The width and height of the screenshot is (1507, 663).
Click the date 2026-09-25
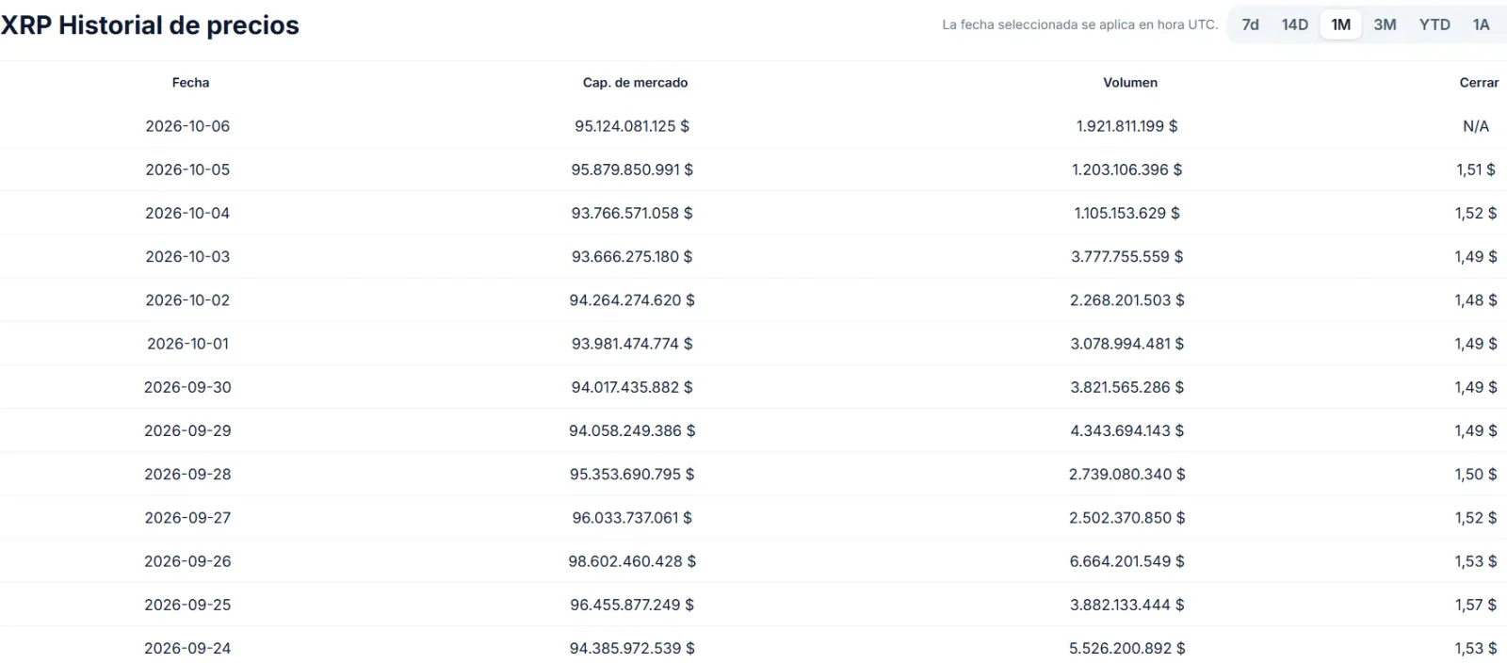tap(187, 605)
